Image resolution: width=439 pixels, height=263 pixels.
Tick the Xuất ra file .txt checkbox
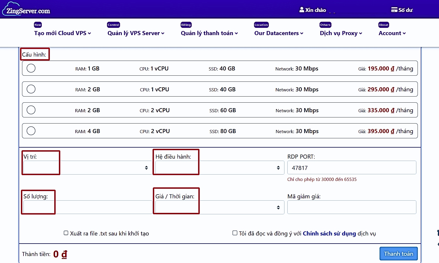click(66, 233)
